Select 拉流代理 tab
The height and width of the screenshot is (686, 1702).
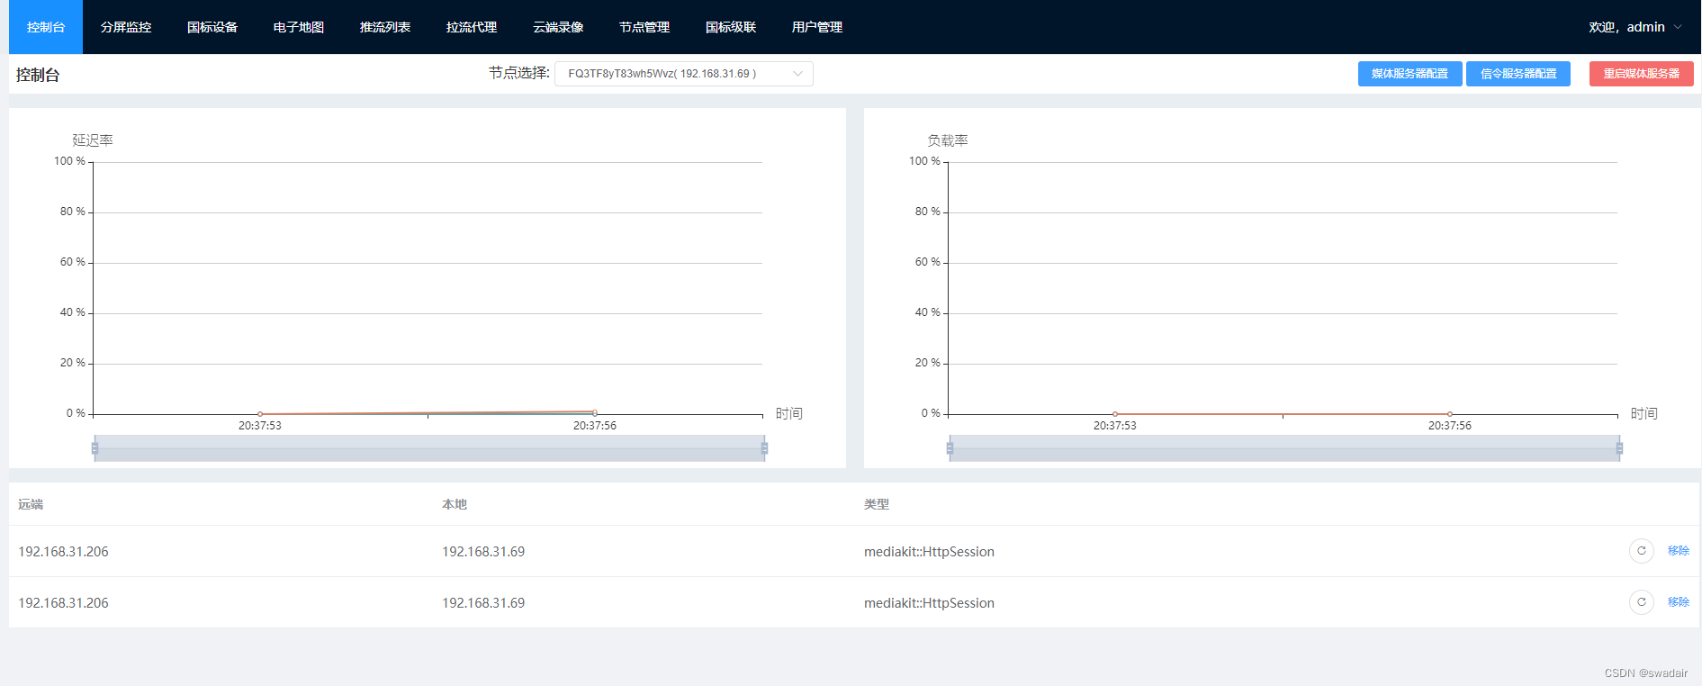pos(472,27)
